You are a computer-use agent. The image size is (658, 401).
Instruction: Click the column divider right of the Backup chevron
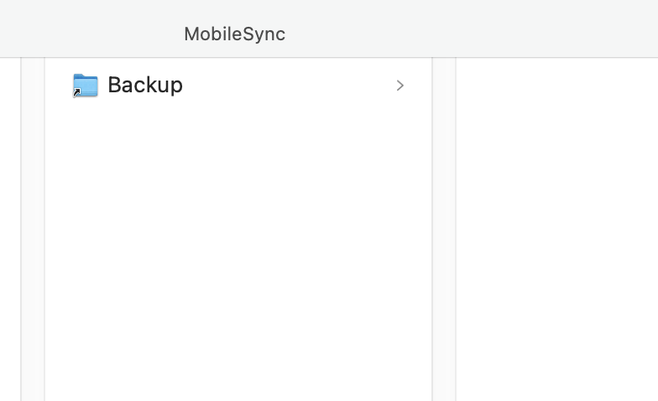(432, 229)
